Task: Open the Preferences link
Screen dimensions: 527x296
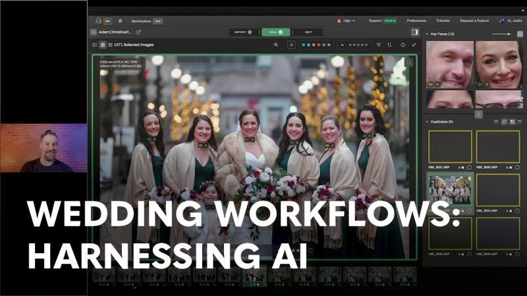Action: coord(416,20)
